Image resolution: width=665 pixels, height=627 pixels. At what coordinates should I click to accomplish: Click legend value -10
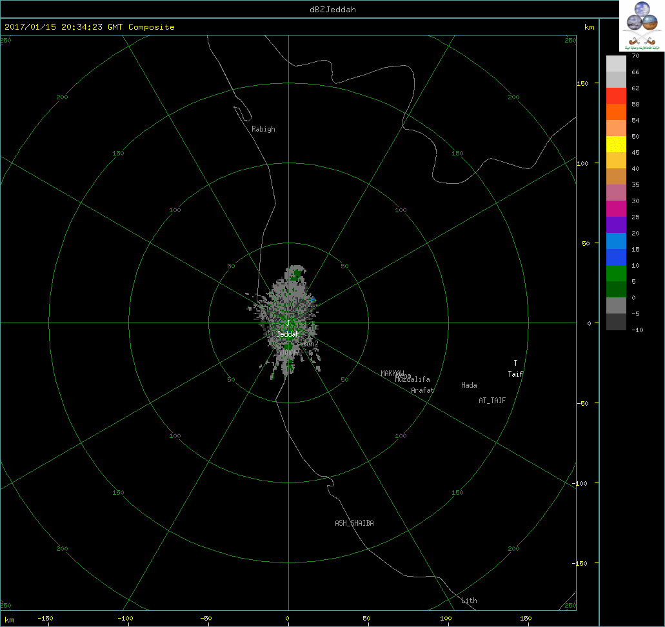637,330
